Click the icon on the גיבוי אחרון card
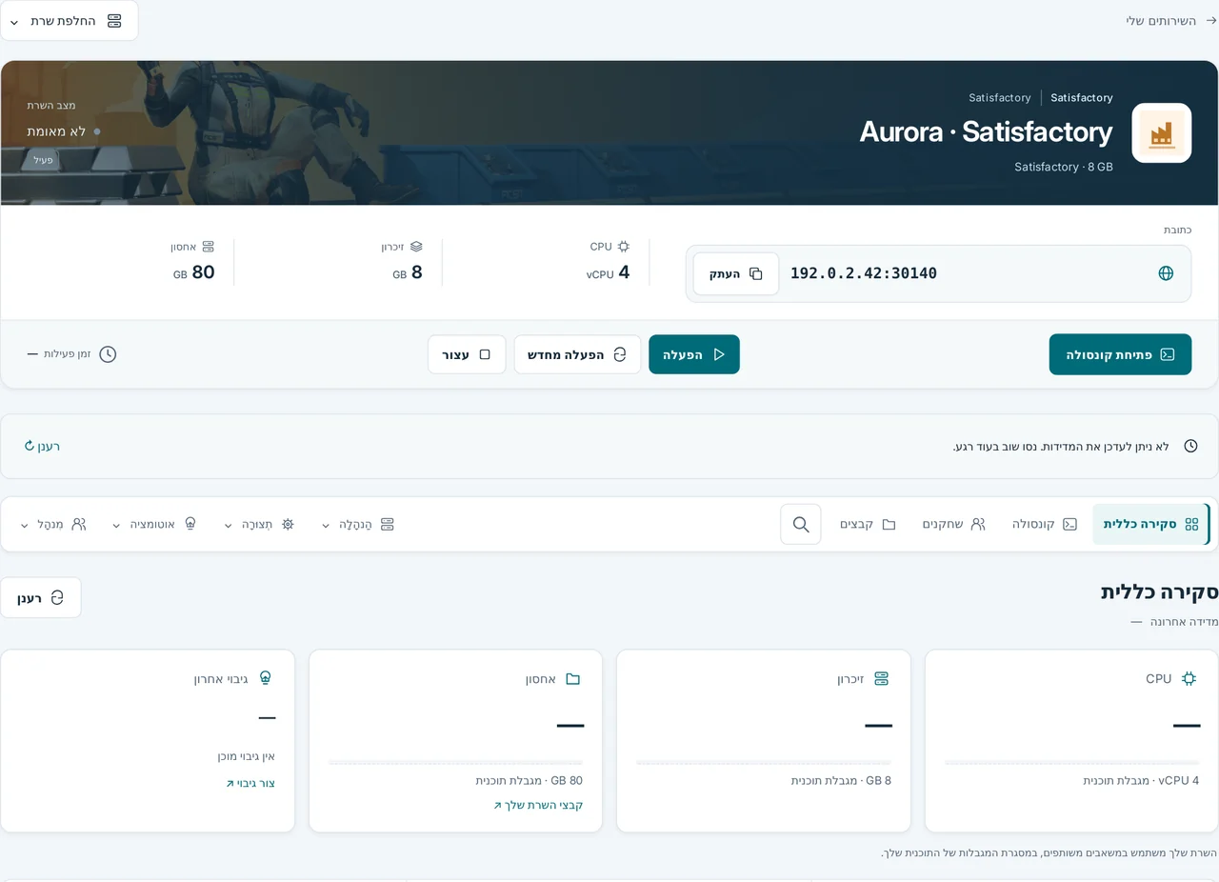 point(265,678)
